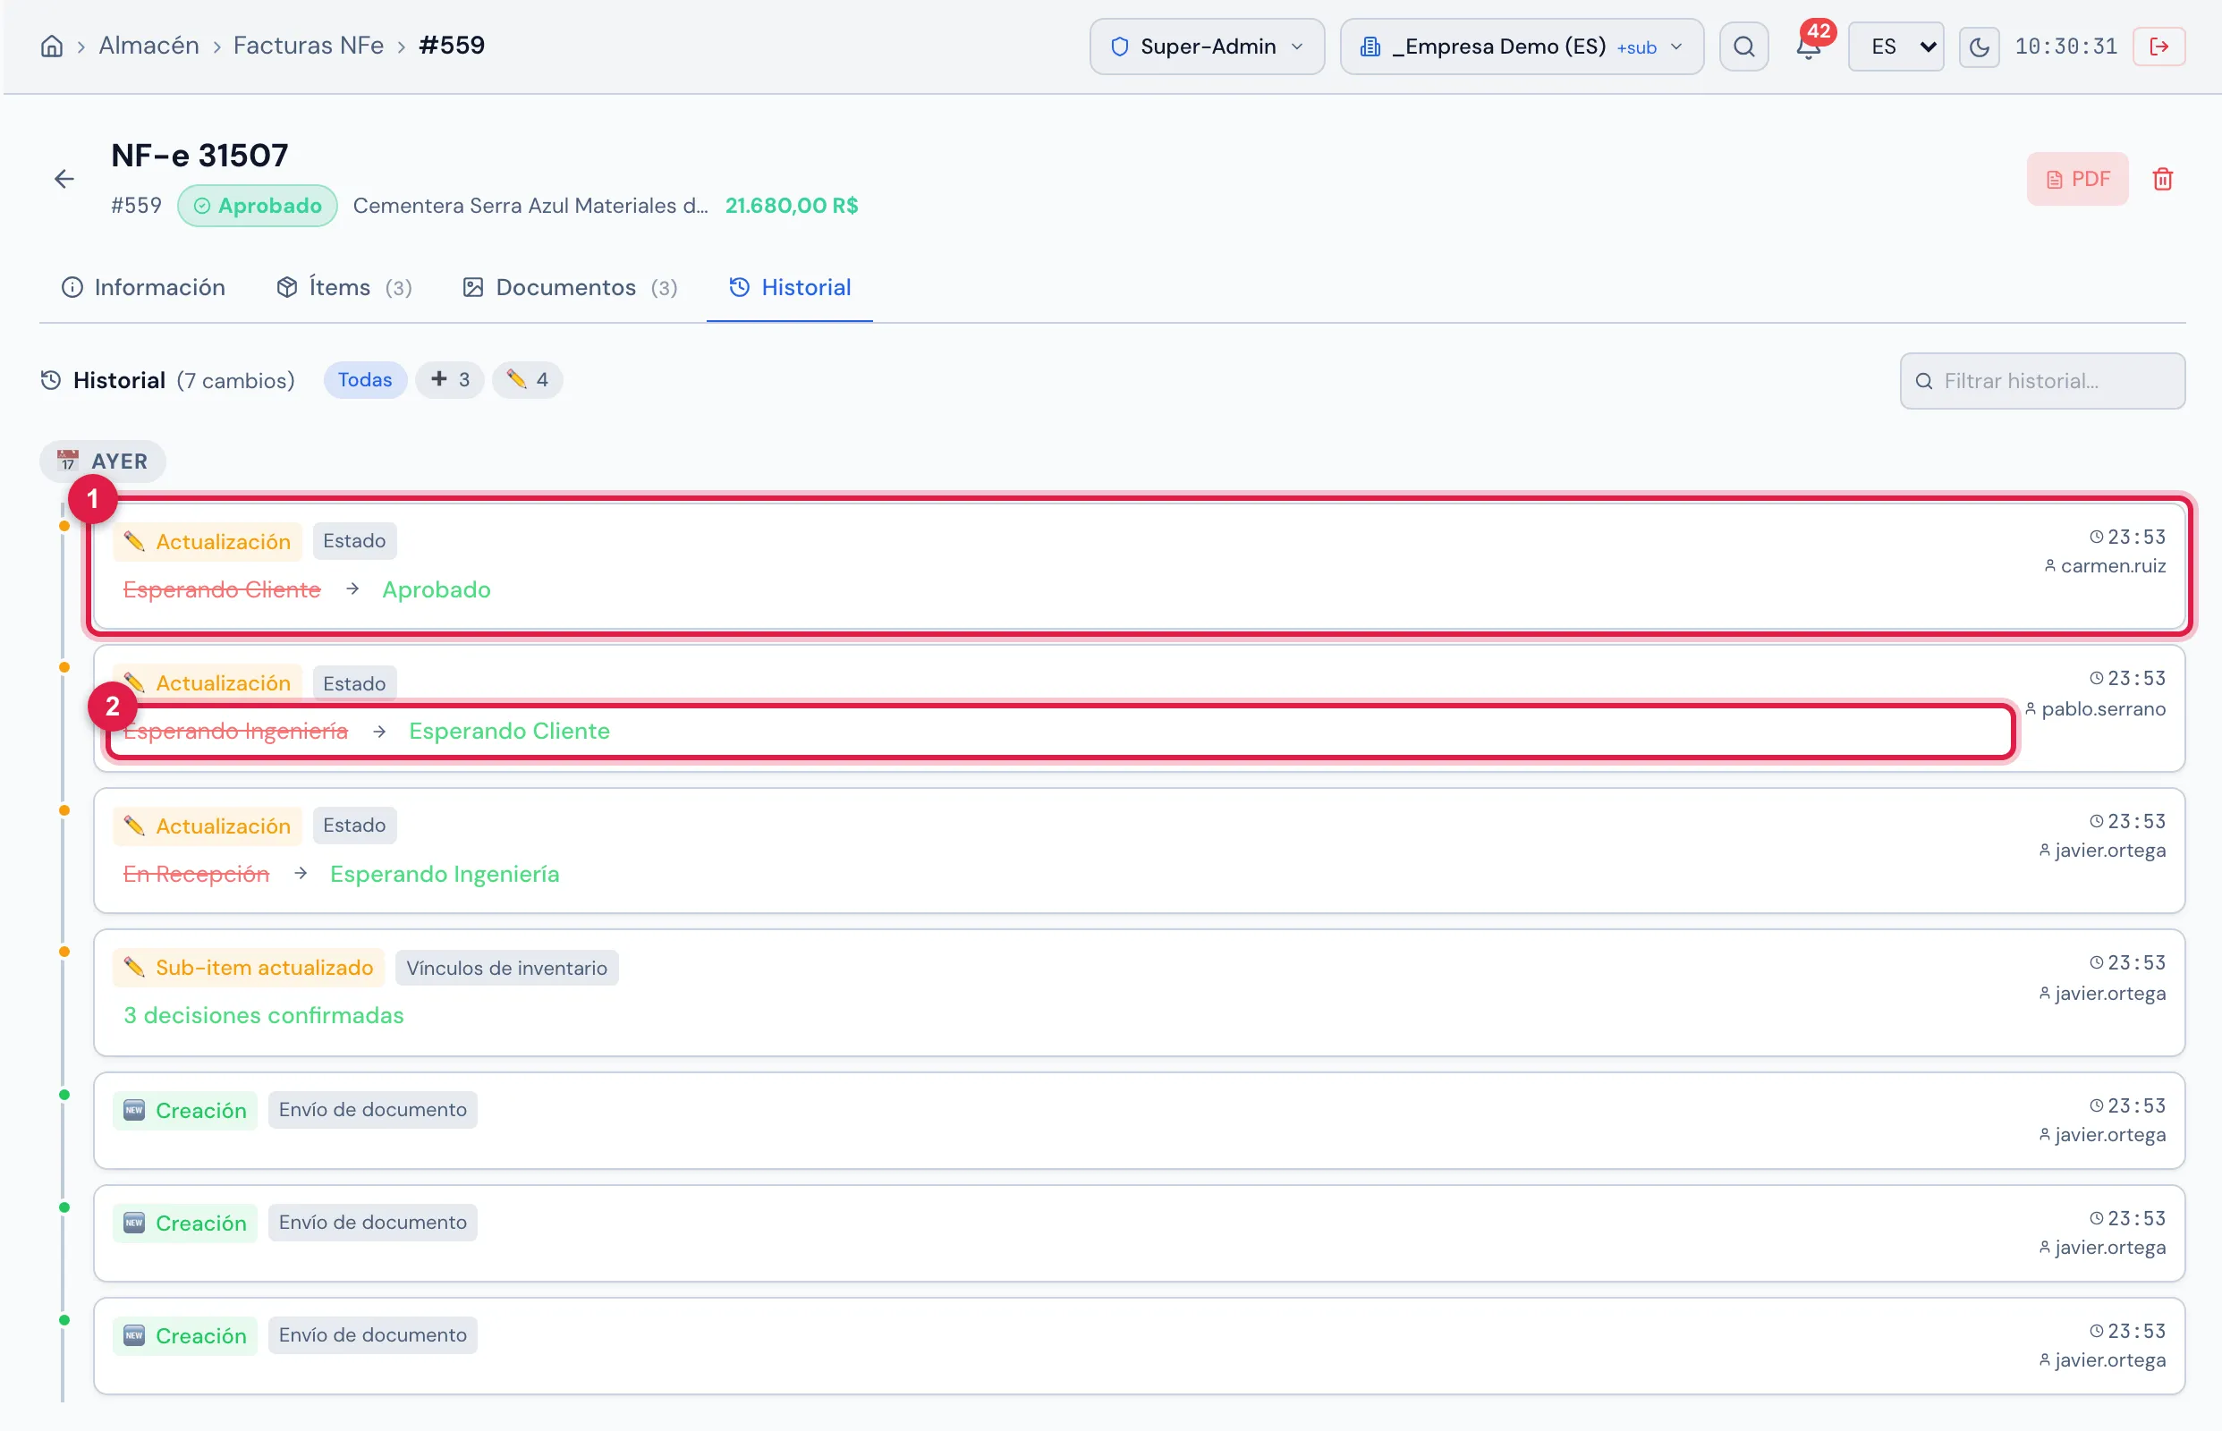Screen dimensions: 2222x1431
Task: Click Esperando Cliente new status value
Action: 509,731
